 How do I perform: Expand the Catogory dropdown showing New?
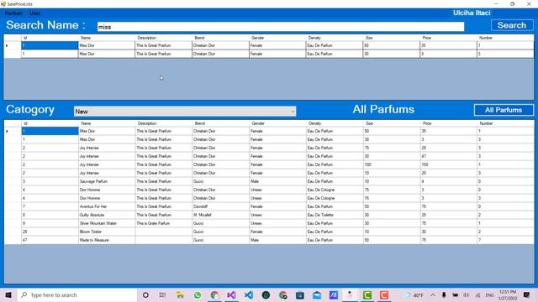pyautogui.click(x=185, y=112)
